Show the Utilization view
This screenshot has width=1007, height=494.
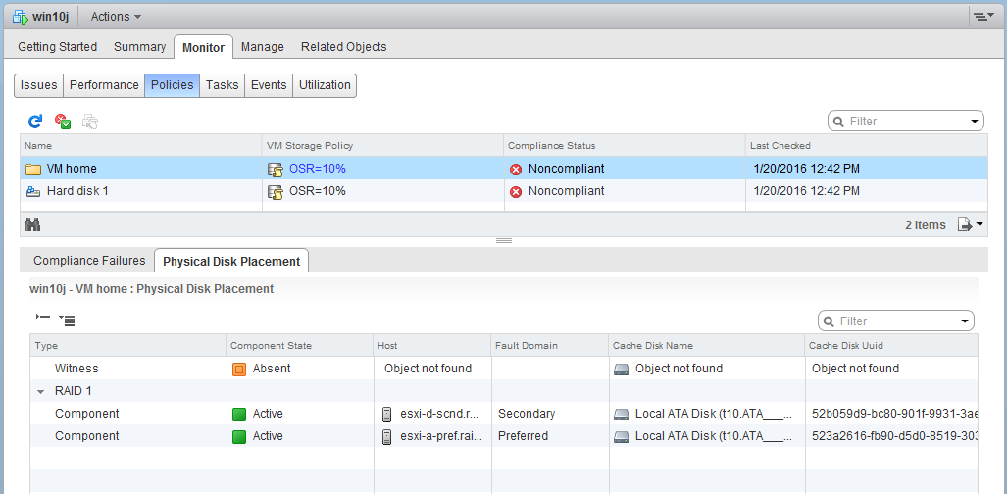click(325, 85)
